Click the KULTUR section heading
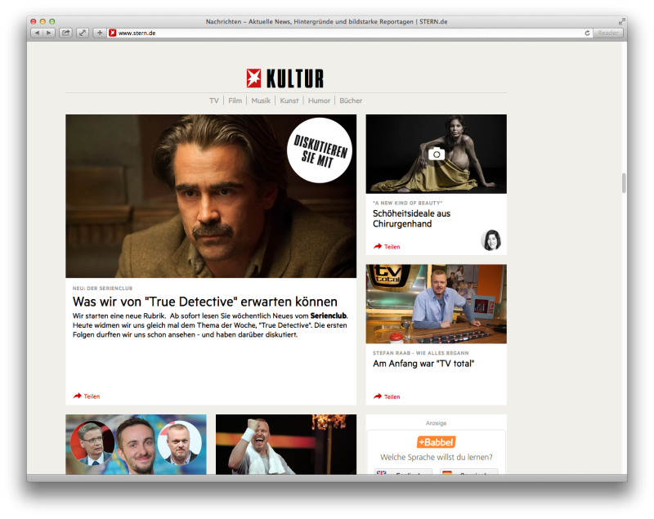Viewport: 654px width, 519px height. coord(295,78)
